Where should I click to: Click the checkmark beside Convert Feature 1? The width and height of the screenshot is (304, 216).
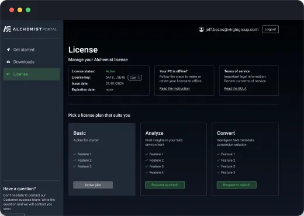point(218,154)
